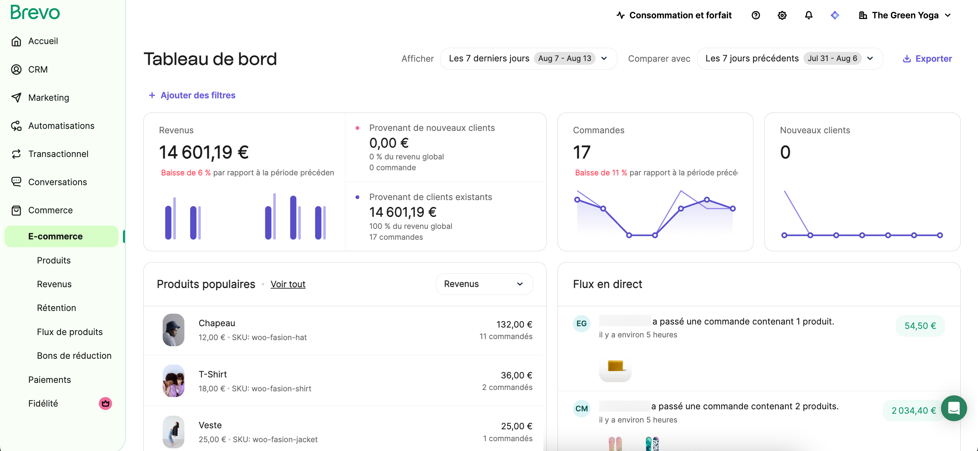978x451 pixels.
Task: Click the Brevo logo
Action: (x=35, y=13)
